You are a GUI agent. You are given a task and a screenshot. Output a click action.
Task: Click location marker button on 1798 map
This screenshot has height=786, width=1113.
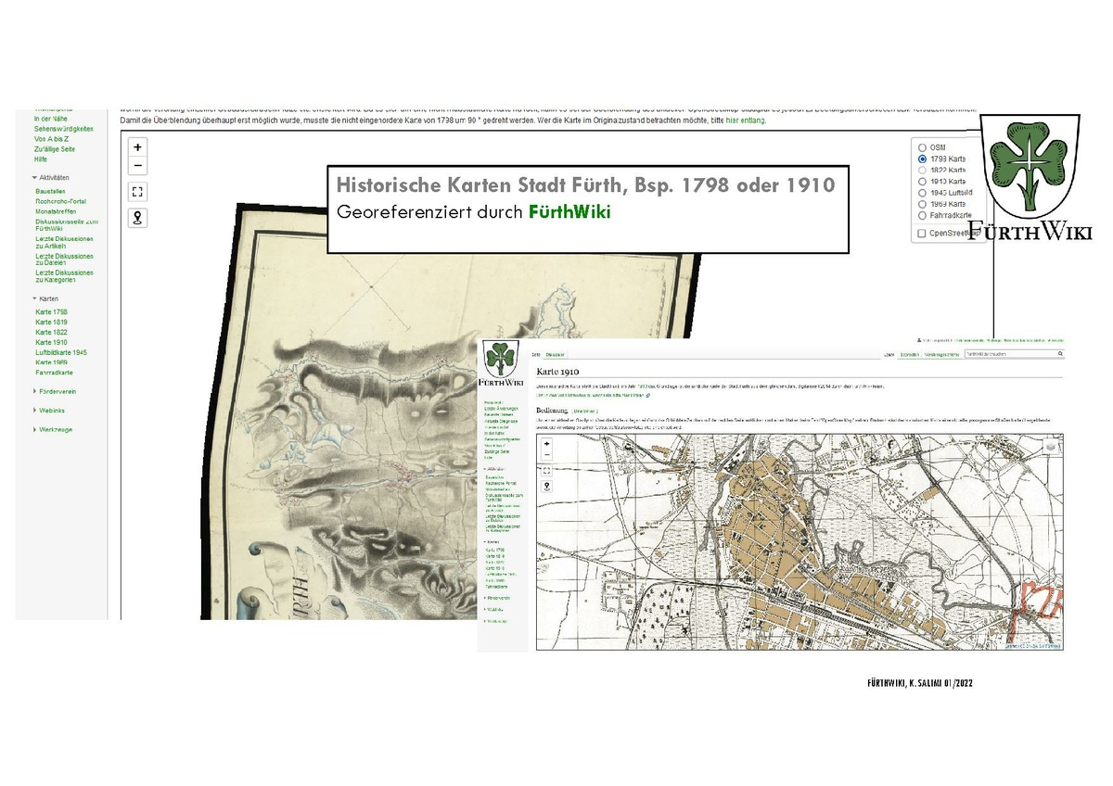138,219
